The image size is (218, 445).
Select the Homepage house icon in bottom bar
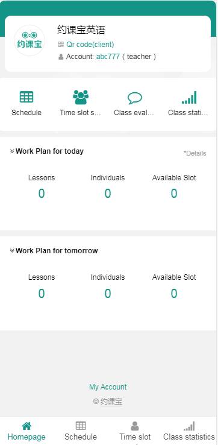coord(26,426)
